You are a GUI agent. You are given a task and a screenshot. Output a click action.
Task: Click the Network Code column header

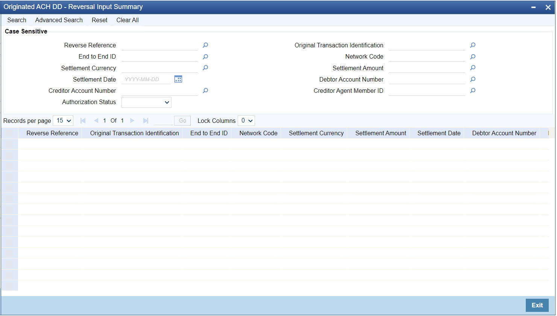258,133
